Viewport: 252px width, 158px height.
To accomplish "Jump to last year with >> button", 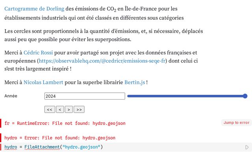I will point(79,109).
